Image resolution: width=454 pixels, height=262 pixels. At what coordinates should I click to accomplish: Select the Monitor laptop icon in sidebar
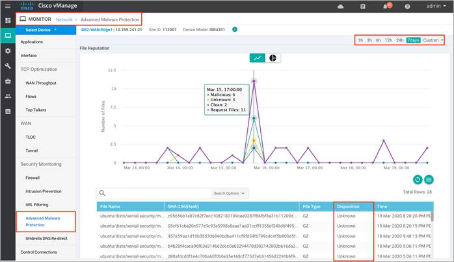tap(8, 36)
